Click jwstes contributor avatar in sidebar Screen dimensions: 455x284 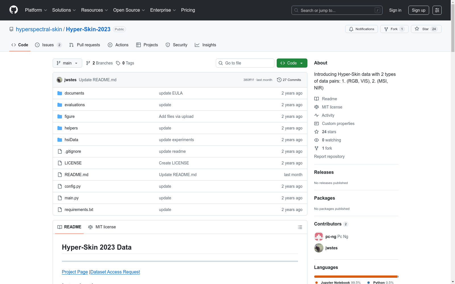click(x=319, y=248)
